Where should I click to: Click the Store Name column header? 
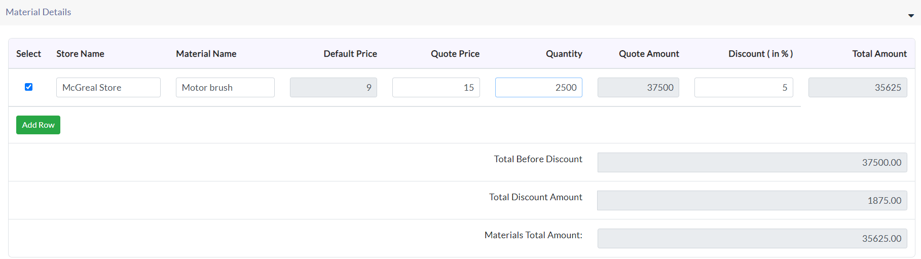80,54
